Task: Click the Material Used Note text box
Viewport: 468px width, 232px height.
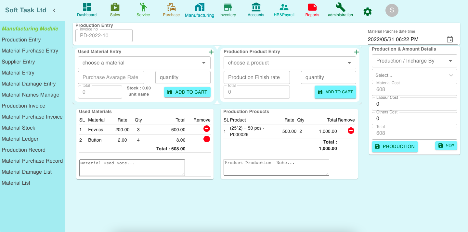Action: click(x=132, y=167)
